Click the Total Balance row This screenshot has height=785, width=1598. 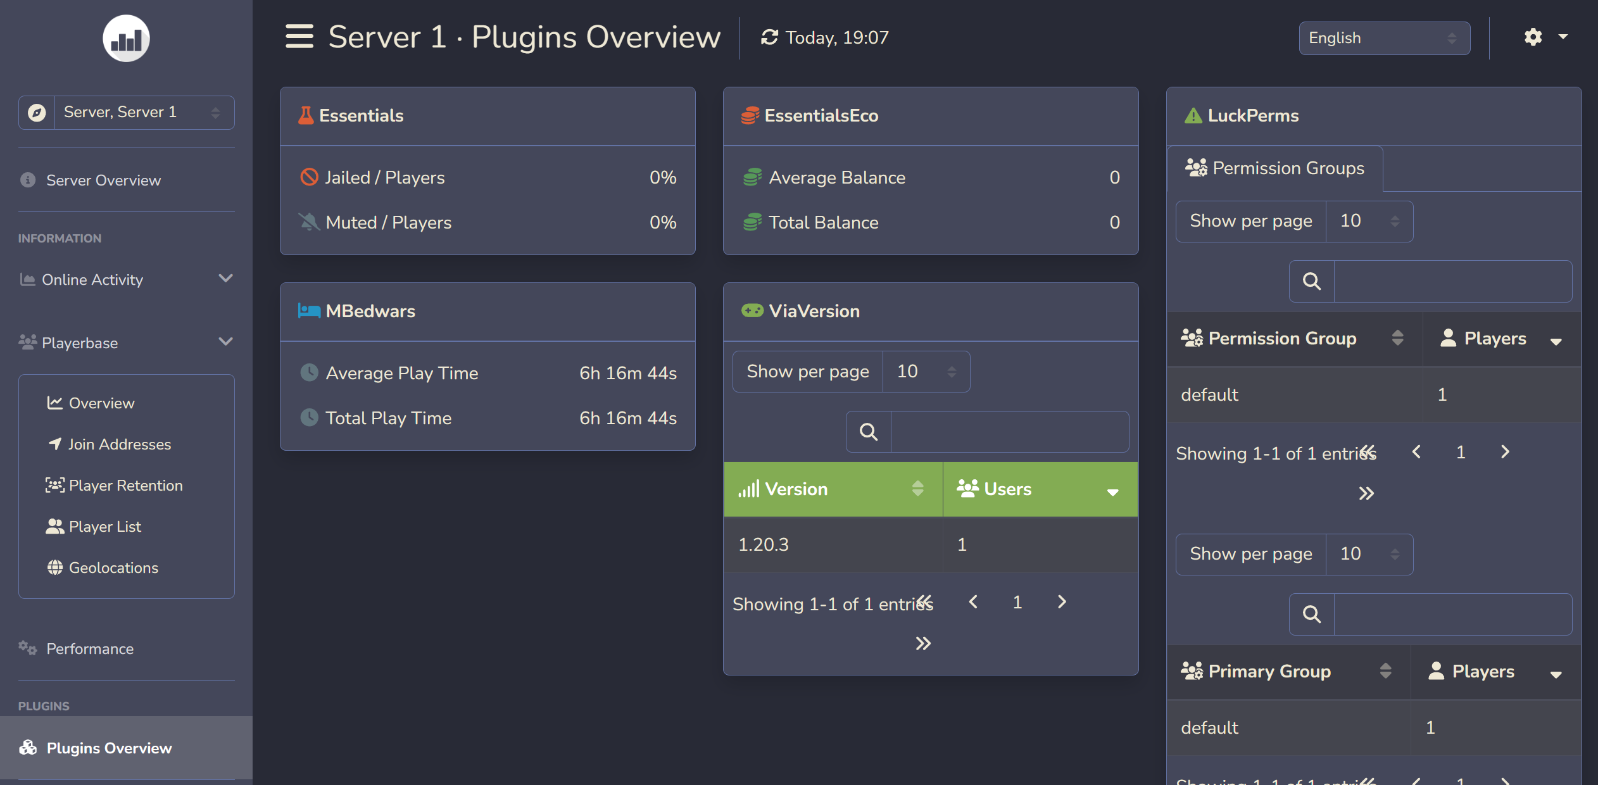tap(931, 222)
